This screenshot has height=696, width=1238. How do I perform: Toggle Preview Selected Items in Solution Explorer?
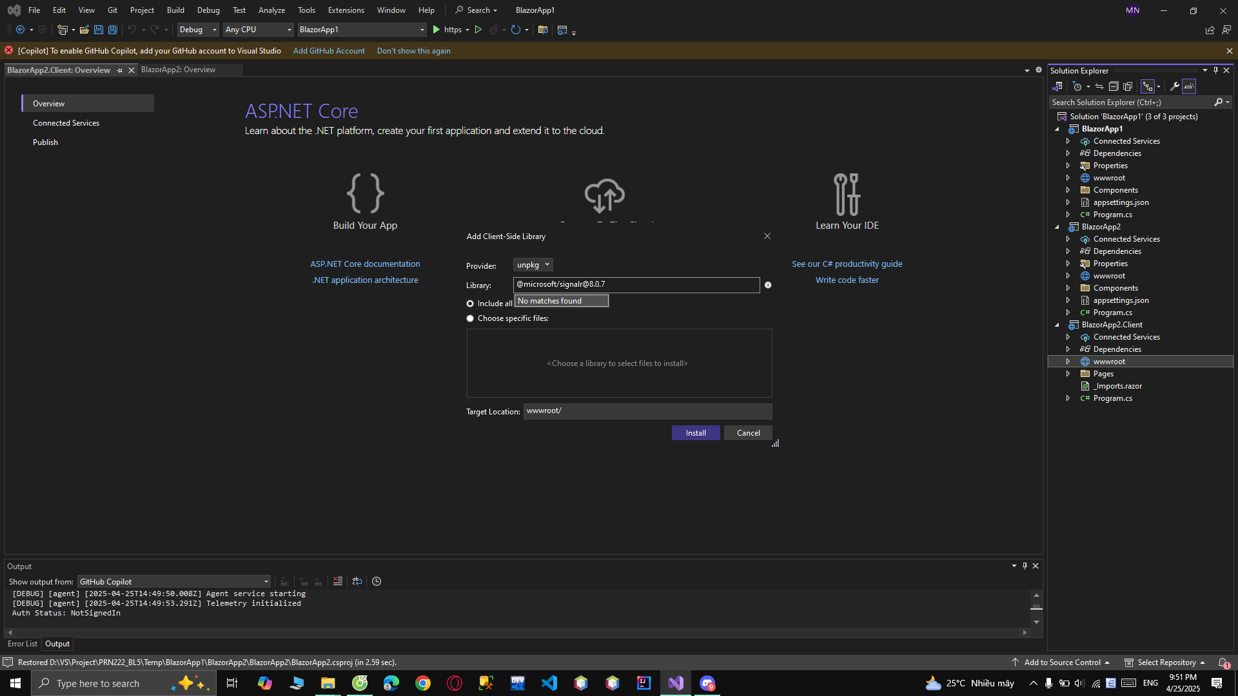coord(1189,86)
